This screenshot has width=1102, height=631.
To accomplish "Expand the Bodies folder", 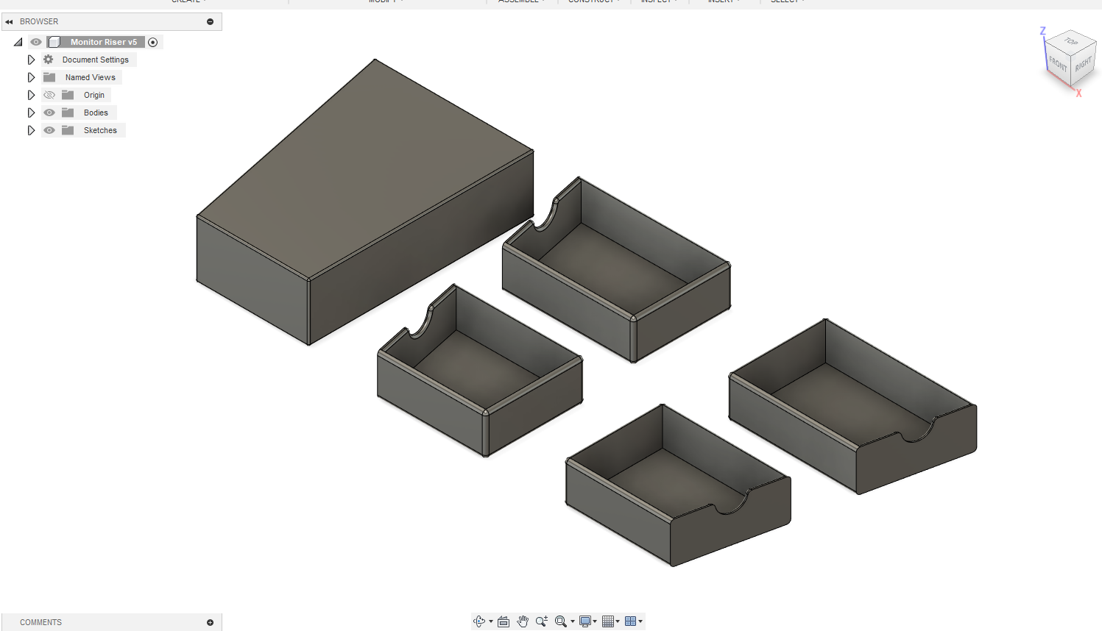I will 31,112.
